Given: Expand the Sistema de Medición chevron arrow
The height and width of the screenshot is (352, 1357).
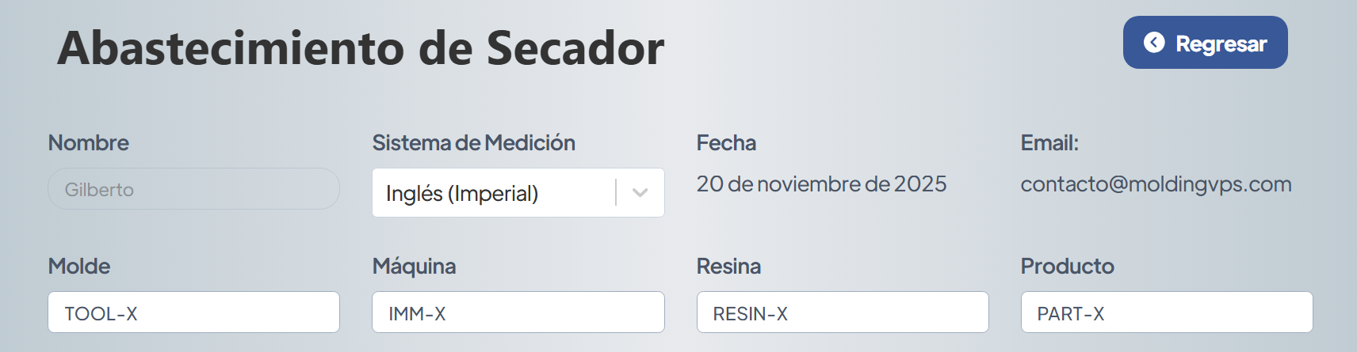Looking at the screenshot, I should coord(640,193).
